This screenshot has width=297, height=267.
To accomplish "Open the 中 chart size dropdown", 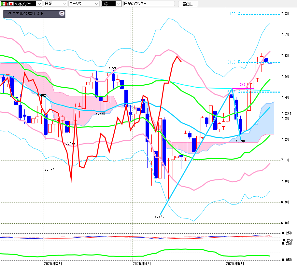I will (111, 4).
